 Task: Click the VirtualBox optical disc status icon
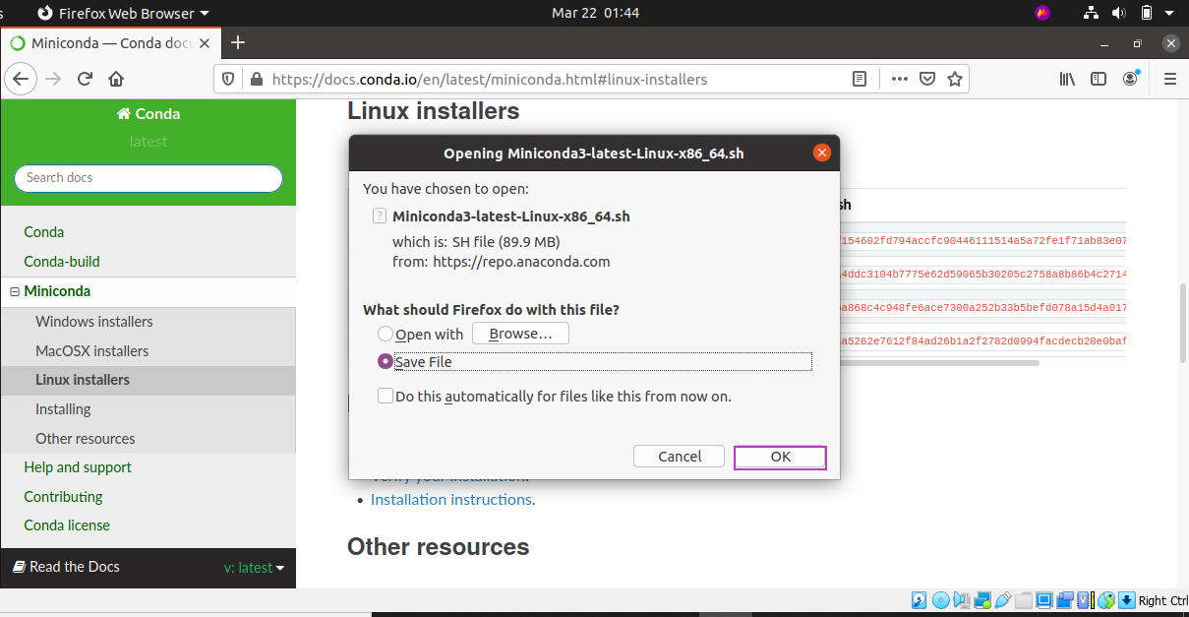[940, 600]
